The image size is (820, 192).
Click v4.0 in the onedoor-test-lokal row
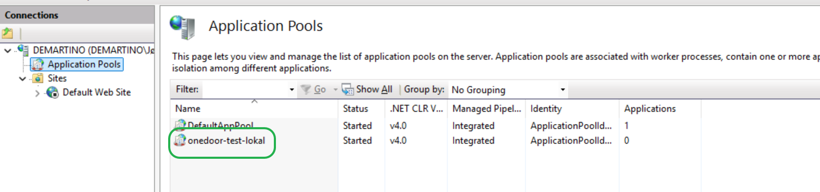[x=398, y=141]
